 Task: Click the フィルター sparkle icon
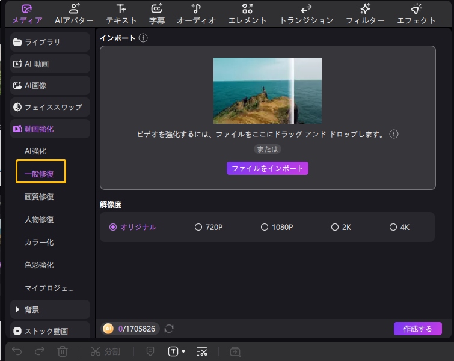coord(365,8)
